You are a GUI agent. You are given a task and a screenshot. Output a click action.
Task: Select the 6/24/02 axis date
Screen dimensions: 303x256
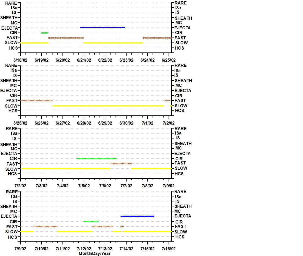148,60
